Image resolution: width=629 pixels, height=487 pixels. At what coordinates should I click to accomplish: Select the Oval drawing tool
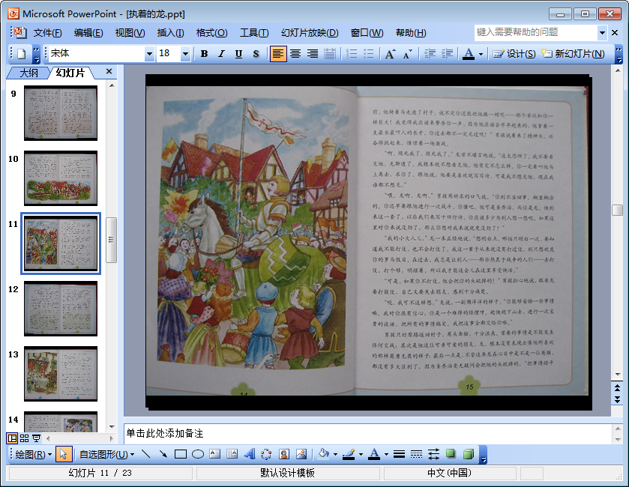click(x=198, y=454)
